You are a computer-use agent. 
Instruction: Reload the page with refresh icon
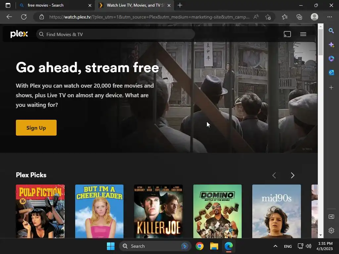(24, 17)
